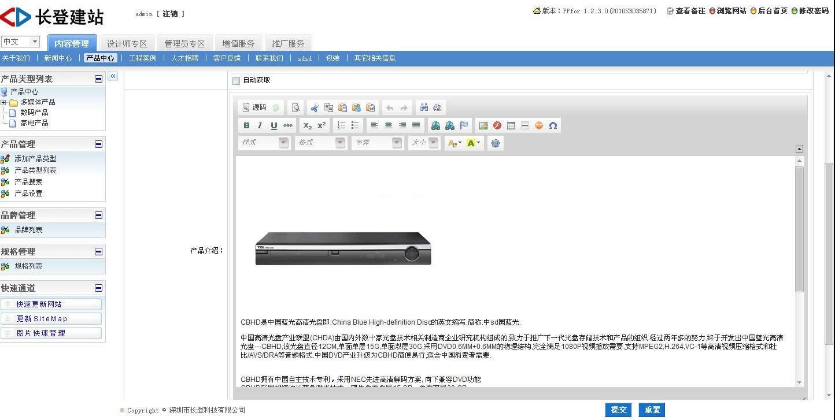Click the 快速更新网站 button
Screen dimensions: 835x420
pyautogui.click(x=51, y=304)
